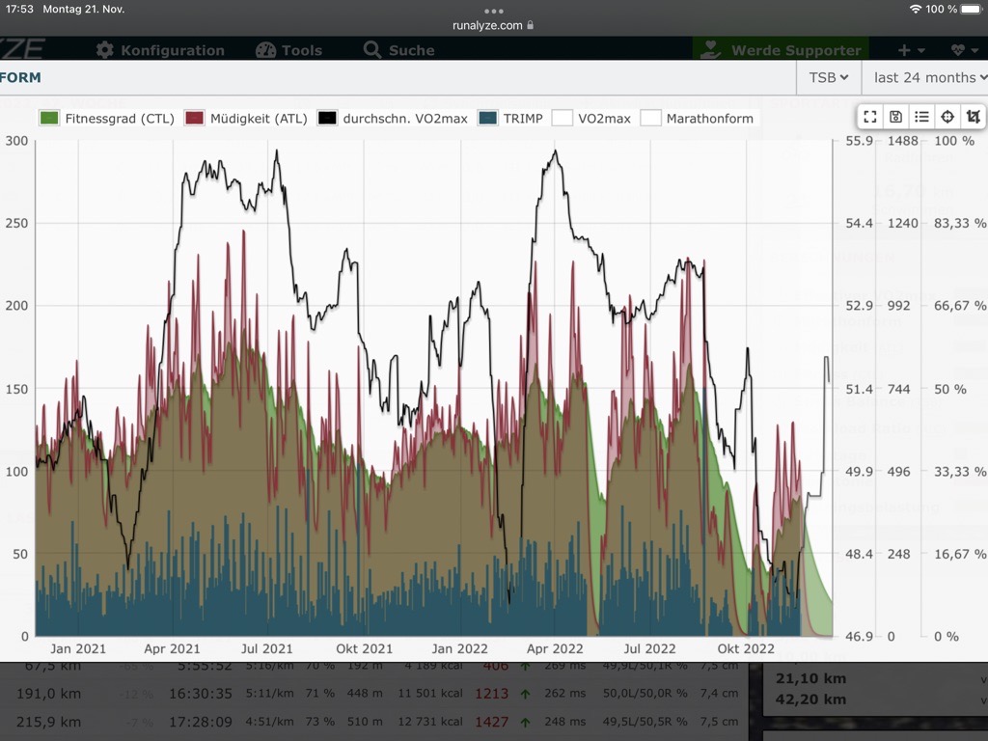Toggle the Müdigkeit (ATL) series
Screen dimensions: 988x741
[x=247, y=119]
